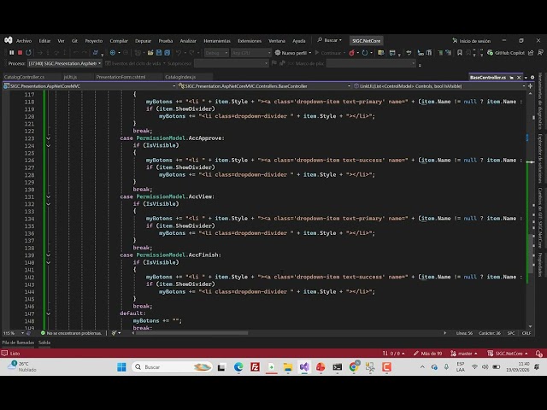Open the project scope navigation dropdown
The width and height of the screenshot is (547, 410).
(x=89, y=86)
